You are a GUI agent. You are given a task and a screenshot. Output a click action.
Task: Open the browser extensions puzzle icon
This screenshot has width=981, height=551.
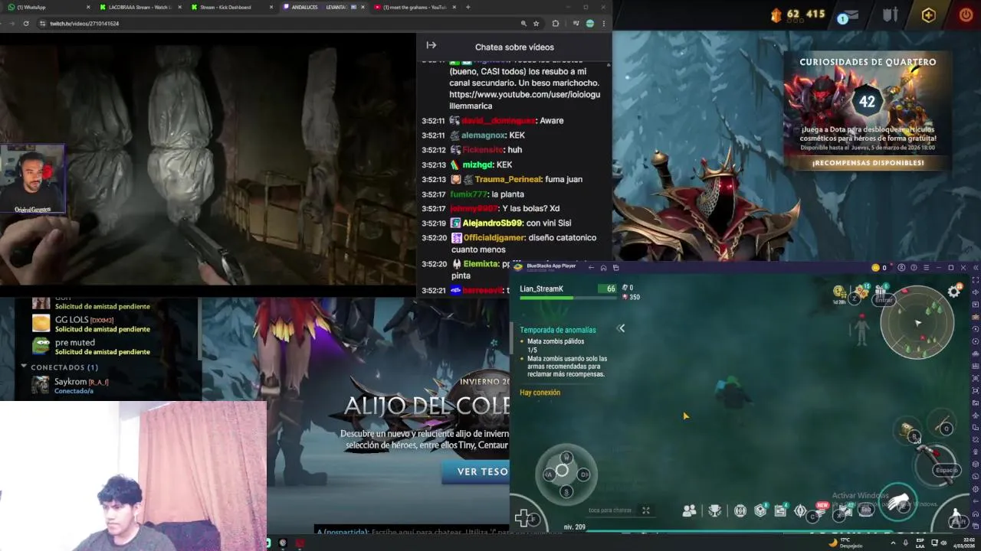point(556,24)
